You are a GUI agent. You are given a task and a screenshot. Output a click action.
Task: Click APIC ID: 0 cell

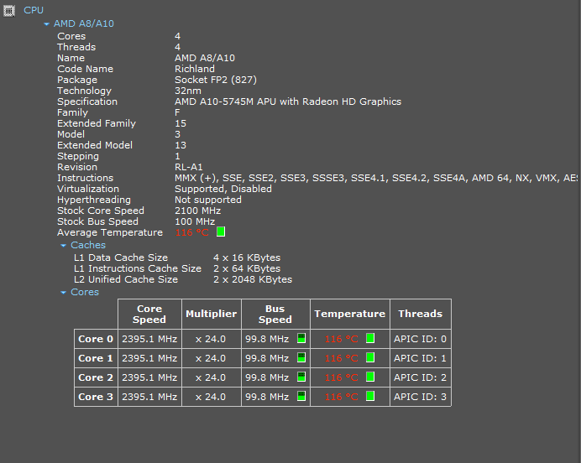(x=420, y=339)
